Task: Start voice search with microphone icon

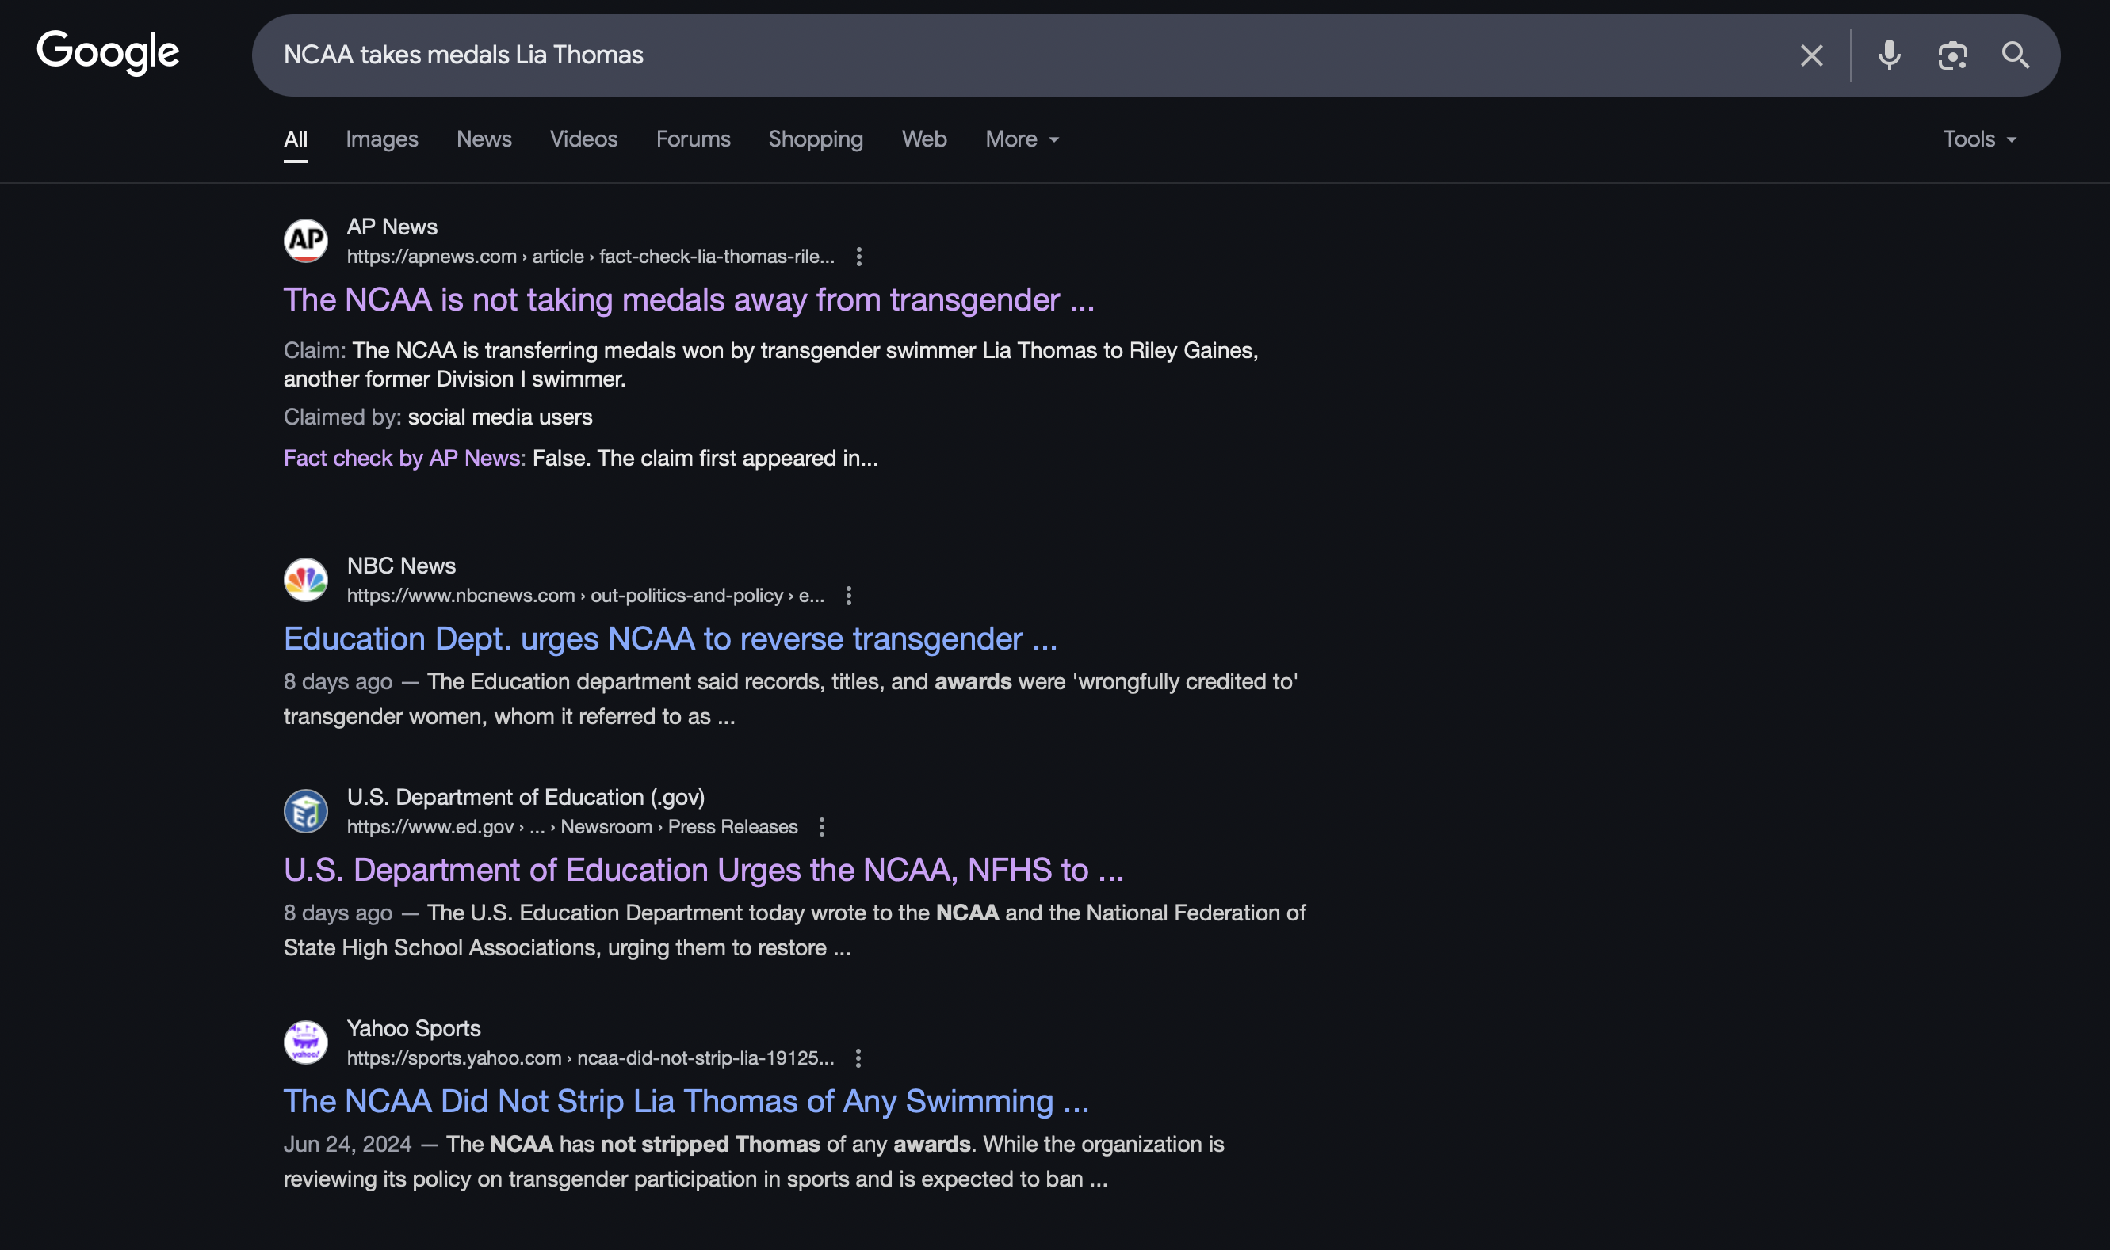Action: (1889, 55)
